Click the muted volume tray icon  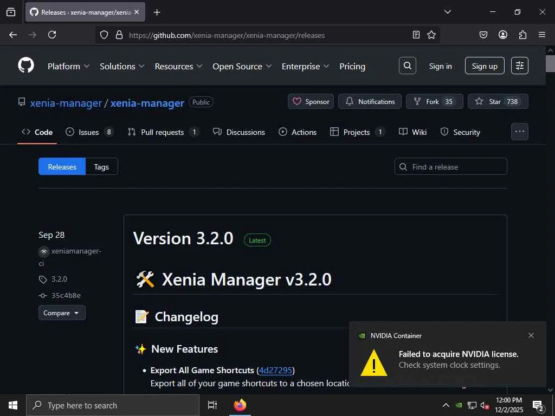point(485,405)
